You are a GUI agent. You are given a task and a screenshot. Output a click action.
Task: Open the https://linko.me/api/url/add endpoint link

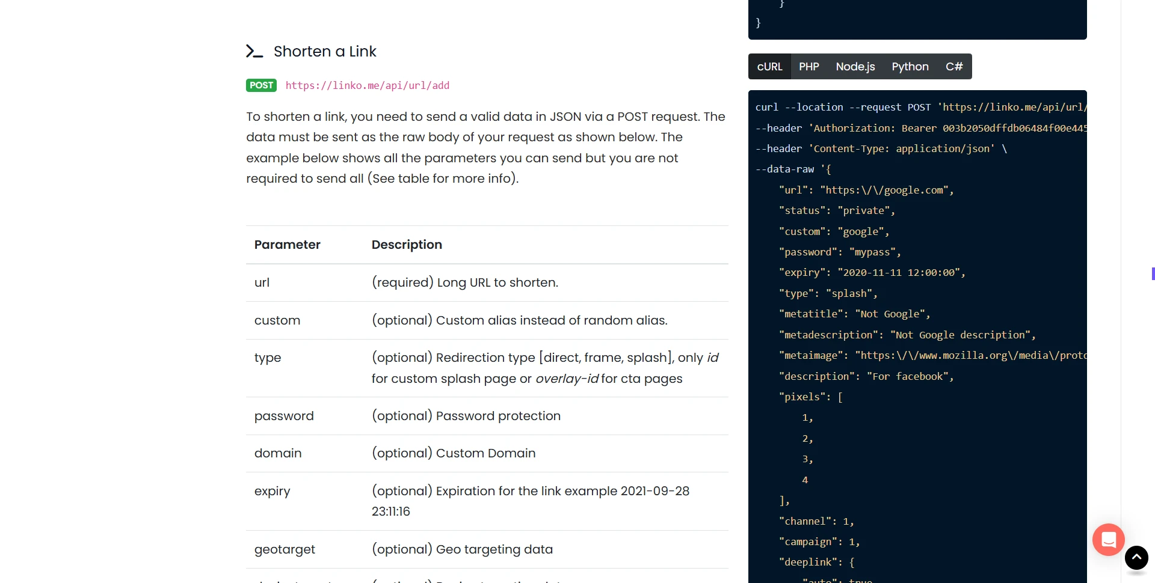[x=367, y=85]
